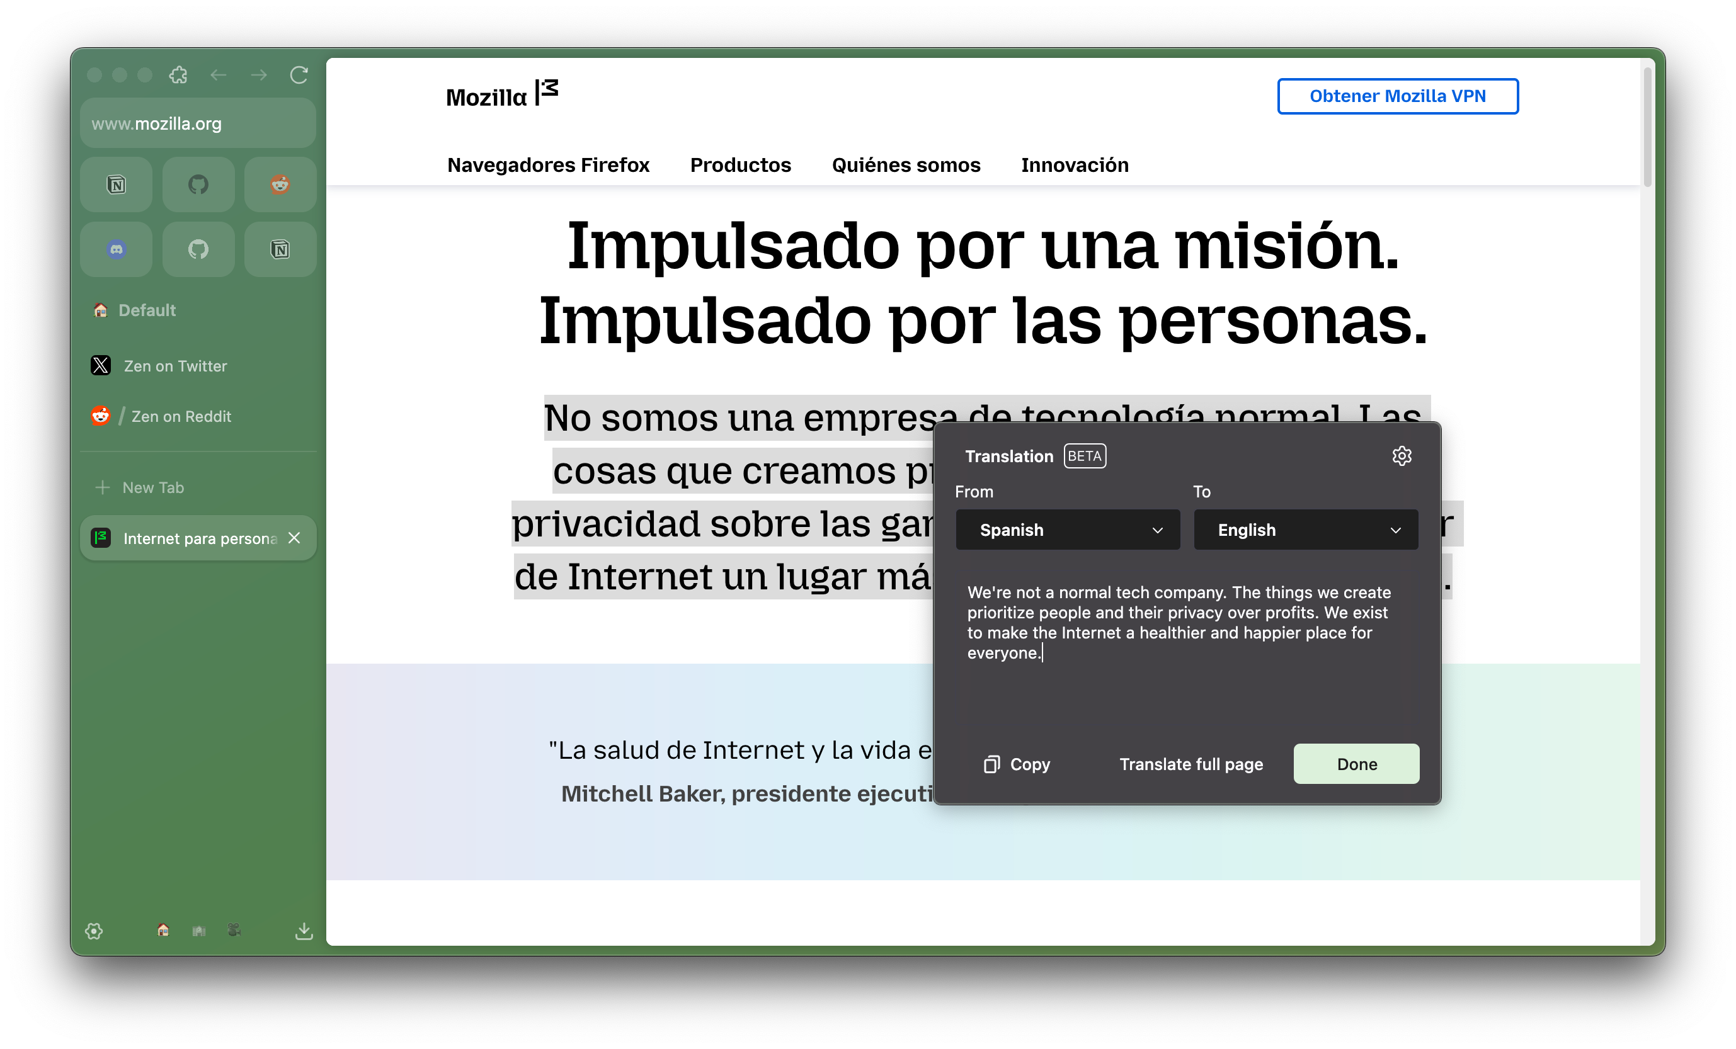Select the Internet para persona tab
The image size is (1736, 1049).
[198, 538]
